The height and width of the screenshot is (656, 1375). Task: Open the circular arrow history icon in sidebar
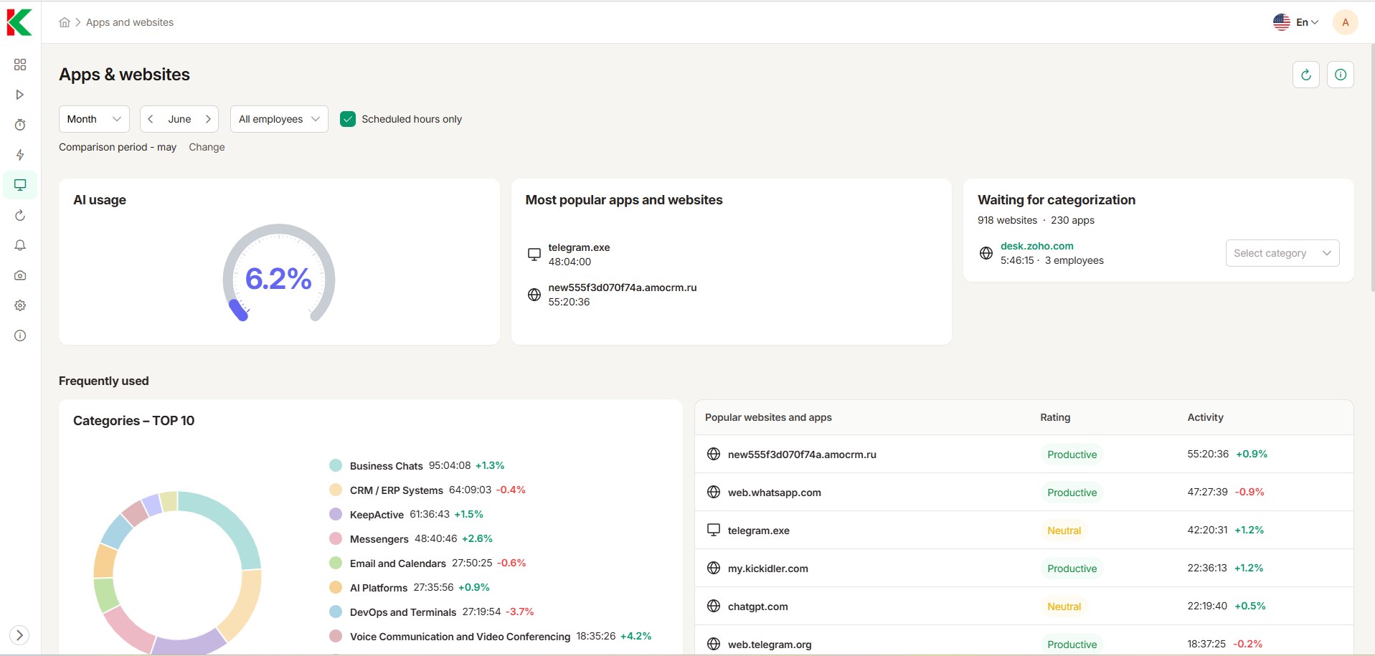20,215
